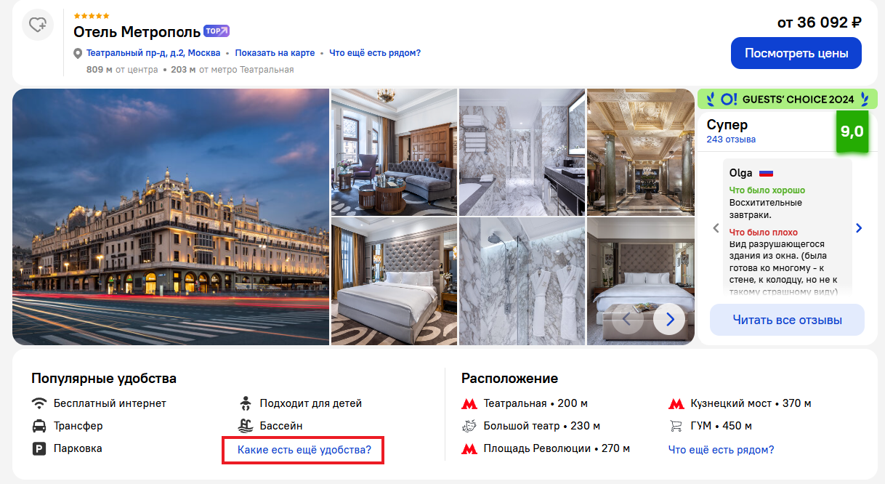
Task: Go to previous review with grey chevron
Action: 716,228
